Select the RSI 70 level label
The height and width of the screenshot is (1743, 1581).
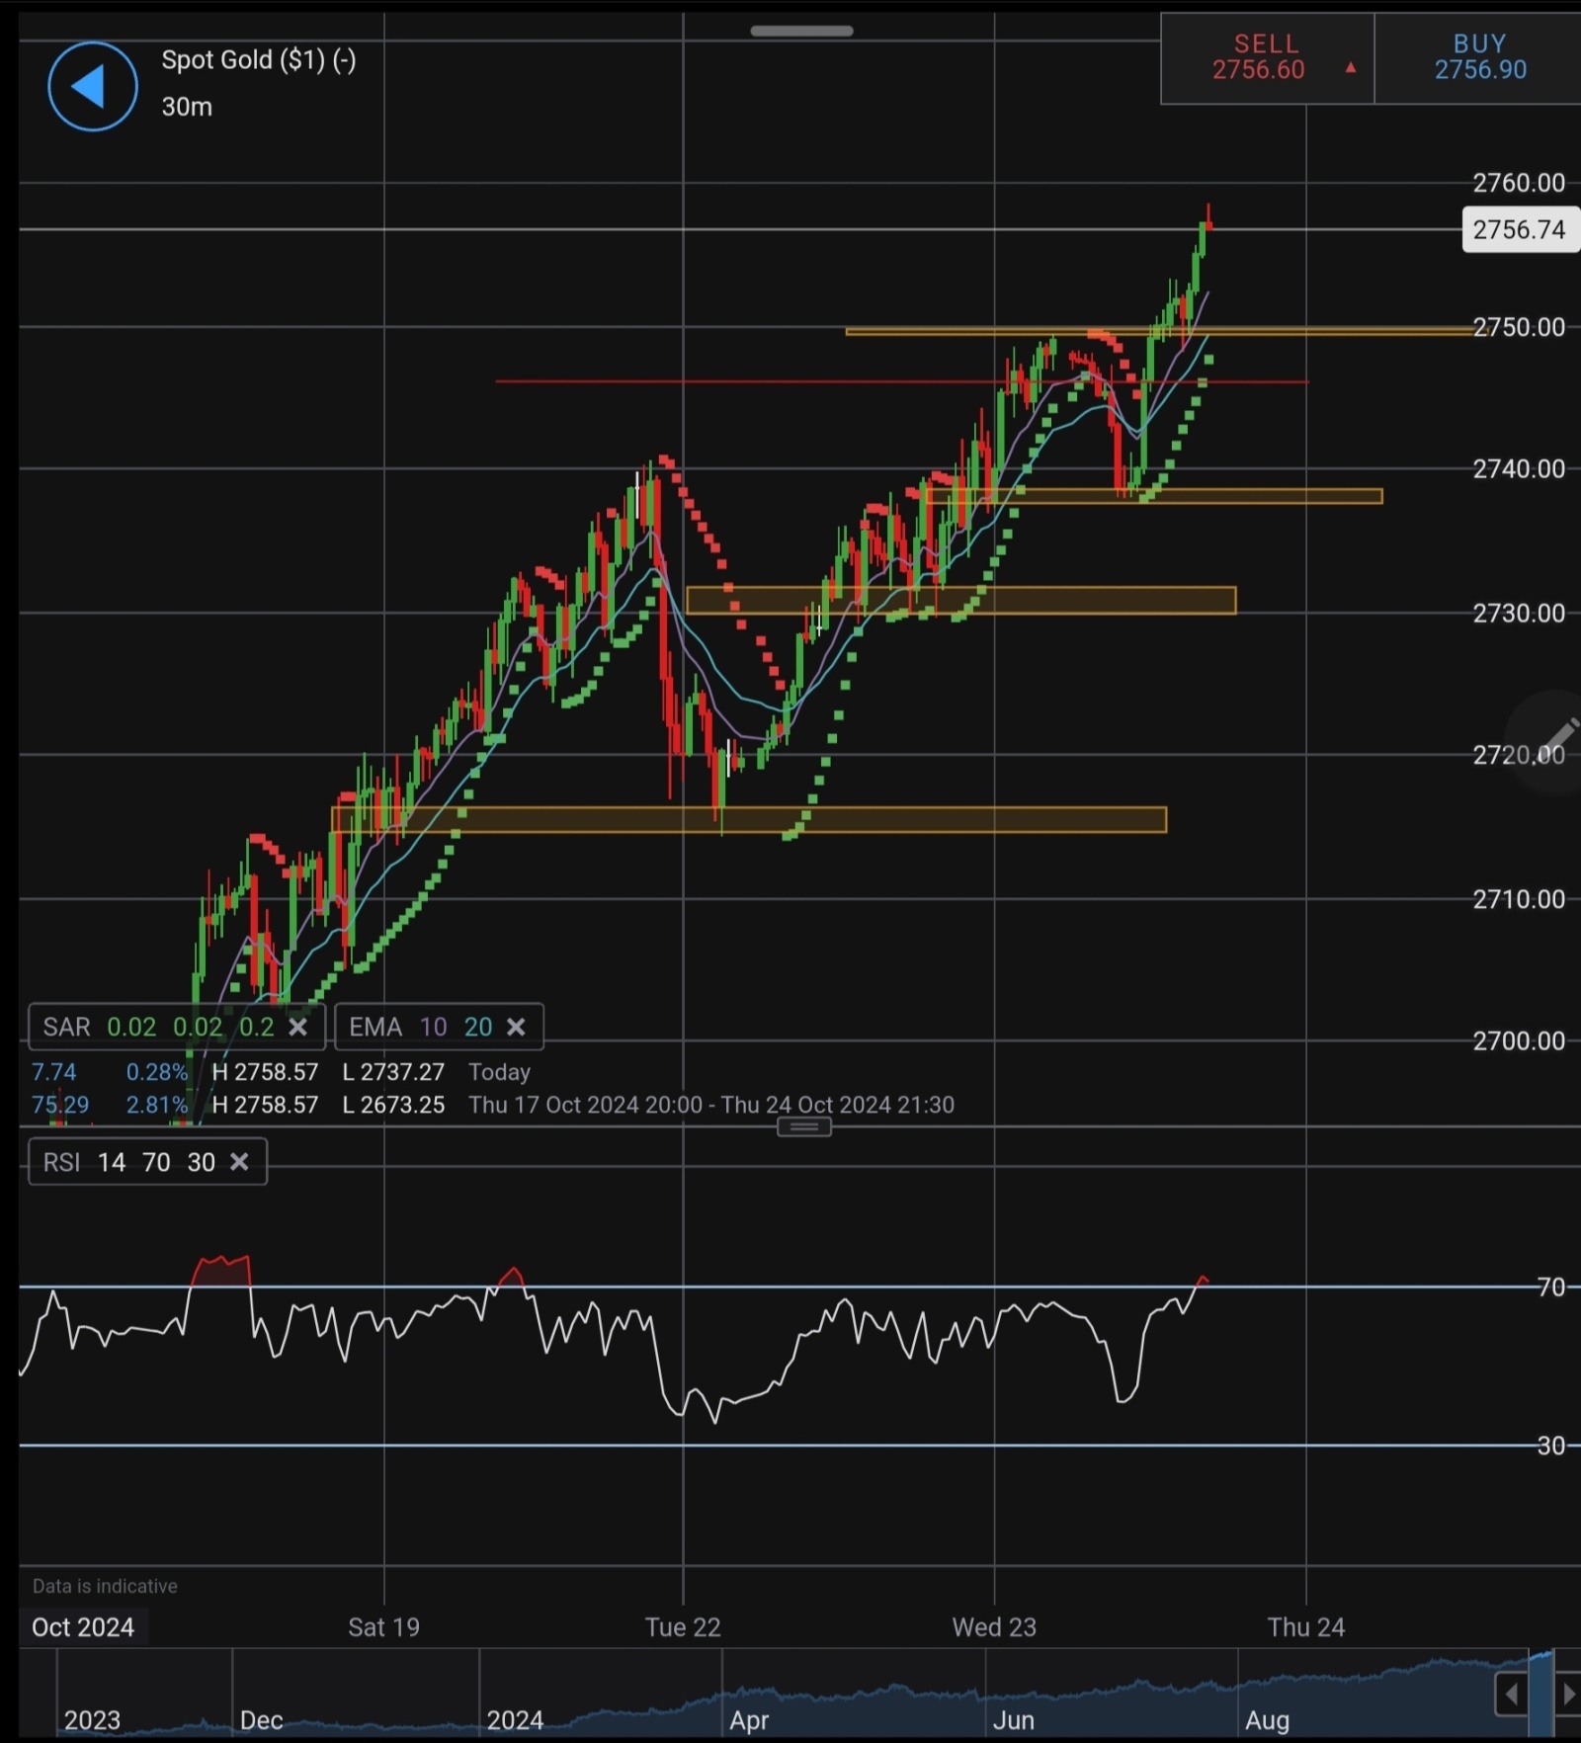pos(1552,1286)
